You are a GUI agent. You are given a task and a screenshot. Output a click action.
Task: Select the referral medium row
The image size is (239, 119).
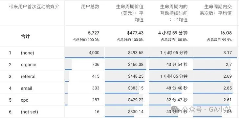[28, 76]
